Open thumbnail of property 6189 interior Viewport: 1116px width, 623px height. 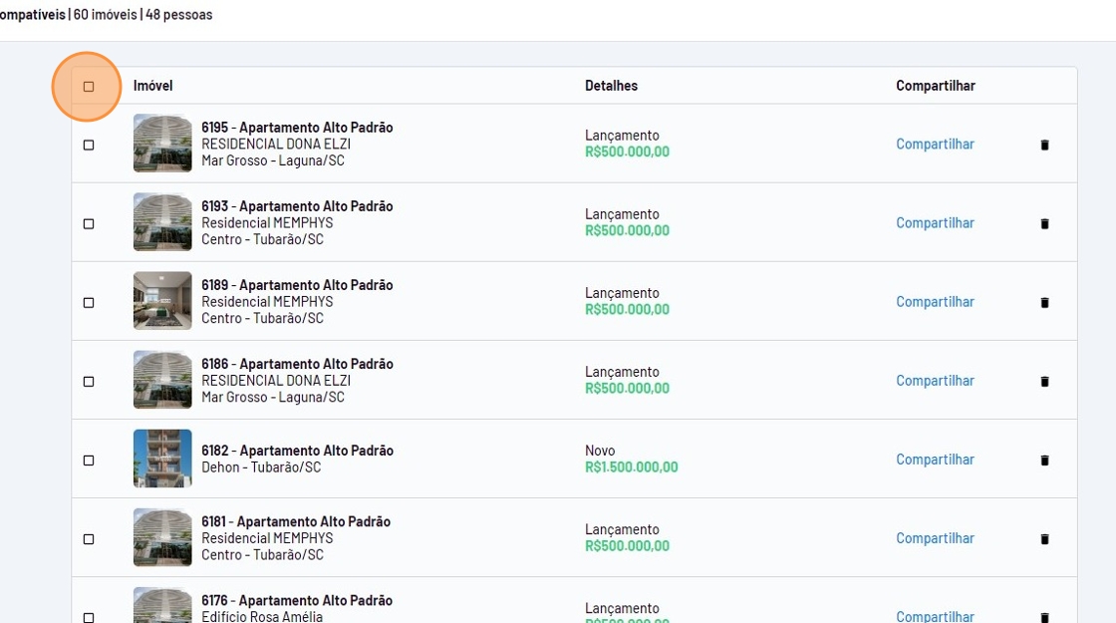pos(162,301)
